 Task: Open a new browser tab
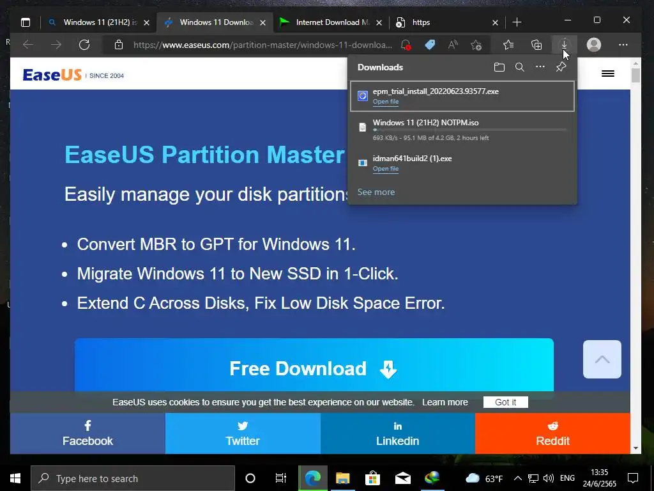pyautogui.click(x=517, y=22)
